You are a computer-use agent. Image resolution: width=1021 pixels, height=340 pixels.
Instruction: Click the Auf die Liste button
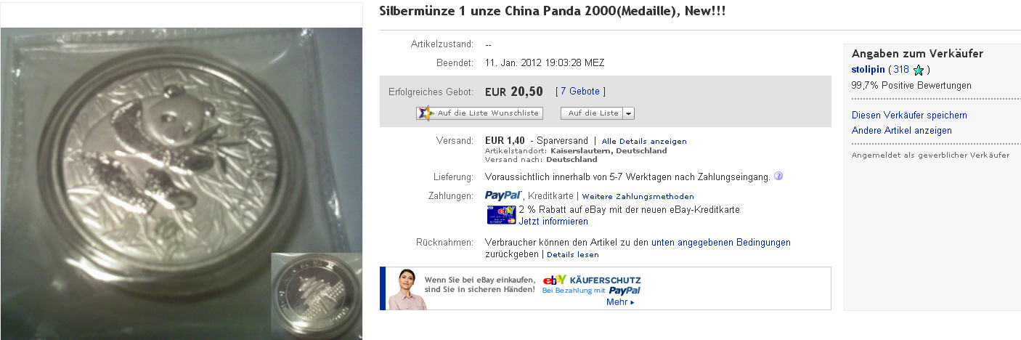tap(593, 113)
